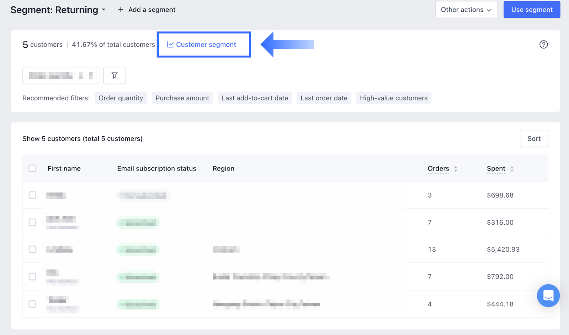Toggle the select-all checkbox in table header
Viewport: 569px width, 335px height.
32,168
